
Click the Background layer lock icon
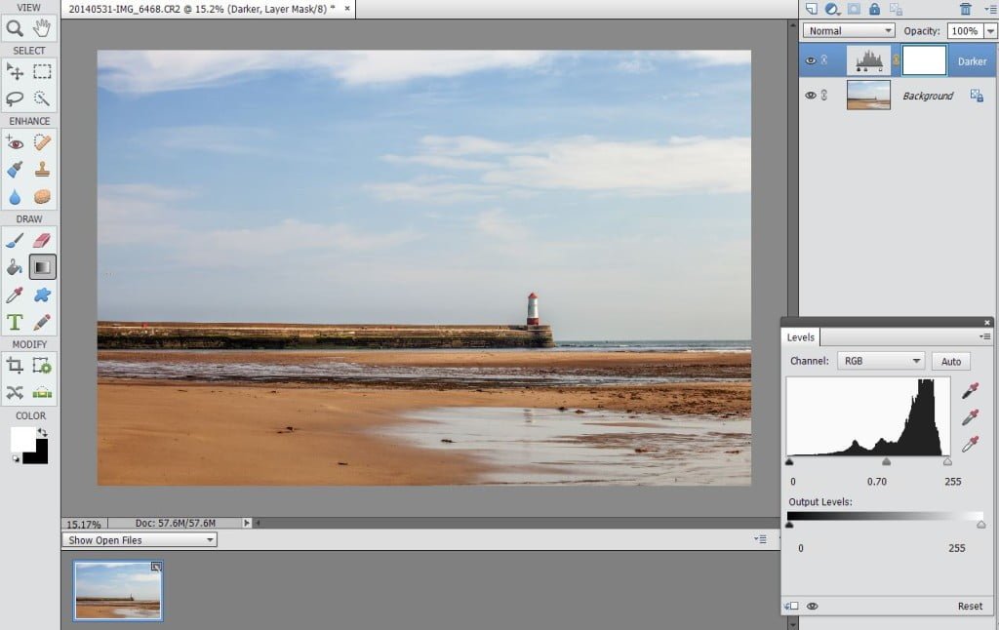[977, 96]
